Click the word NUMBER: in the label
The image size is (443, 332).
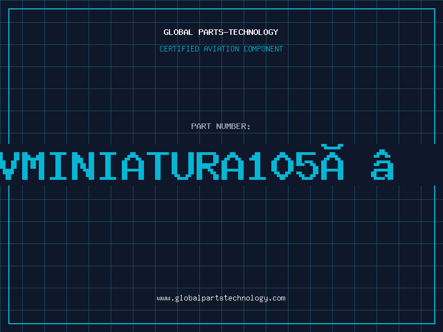(x=233, y=126)
